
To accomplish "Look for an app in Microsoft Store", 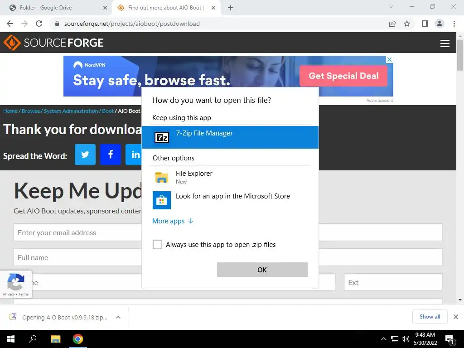I will pyautogui.click(x=230, y=200).
